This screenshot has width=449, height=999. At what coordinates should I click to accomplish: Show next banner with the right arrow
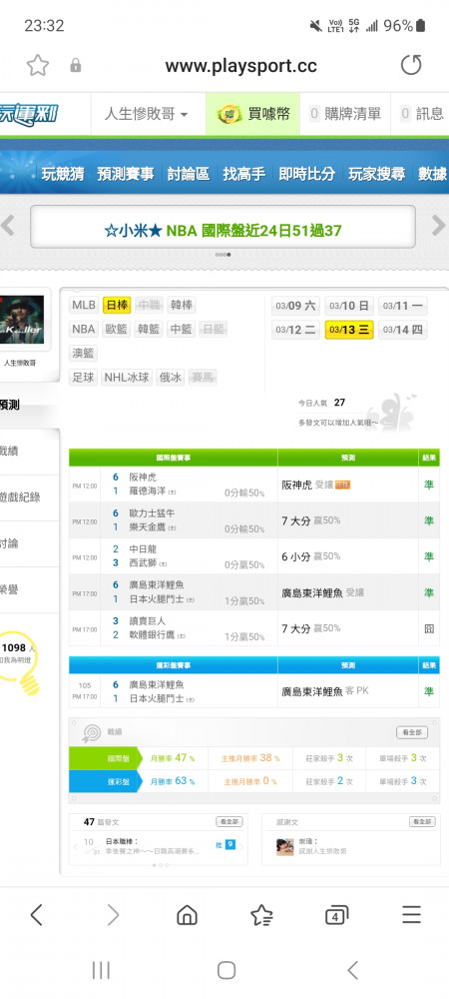coord(438,225)
